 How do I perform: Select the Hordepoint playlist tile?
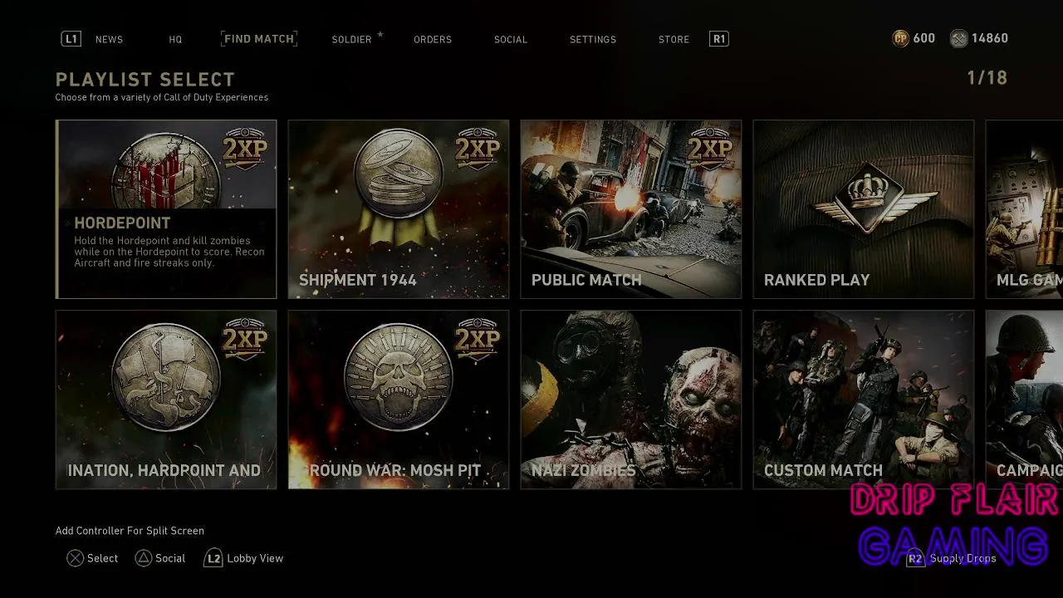[166, 209]
